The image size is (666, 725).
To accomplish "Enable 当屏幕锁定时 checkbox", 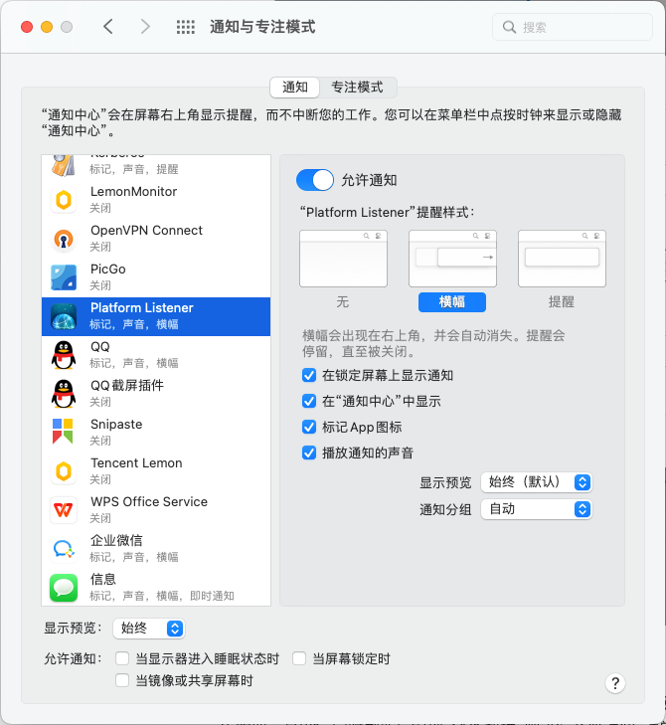I will [x=299, y=658].
